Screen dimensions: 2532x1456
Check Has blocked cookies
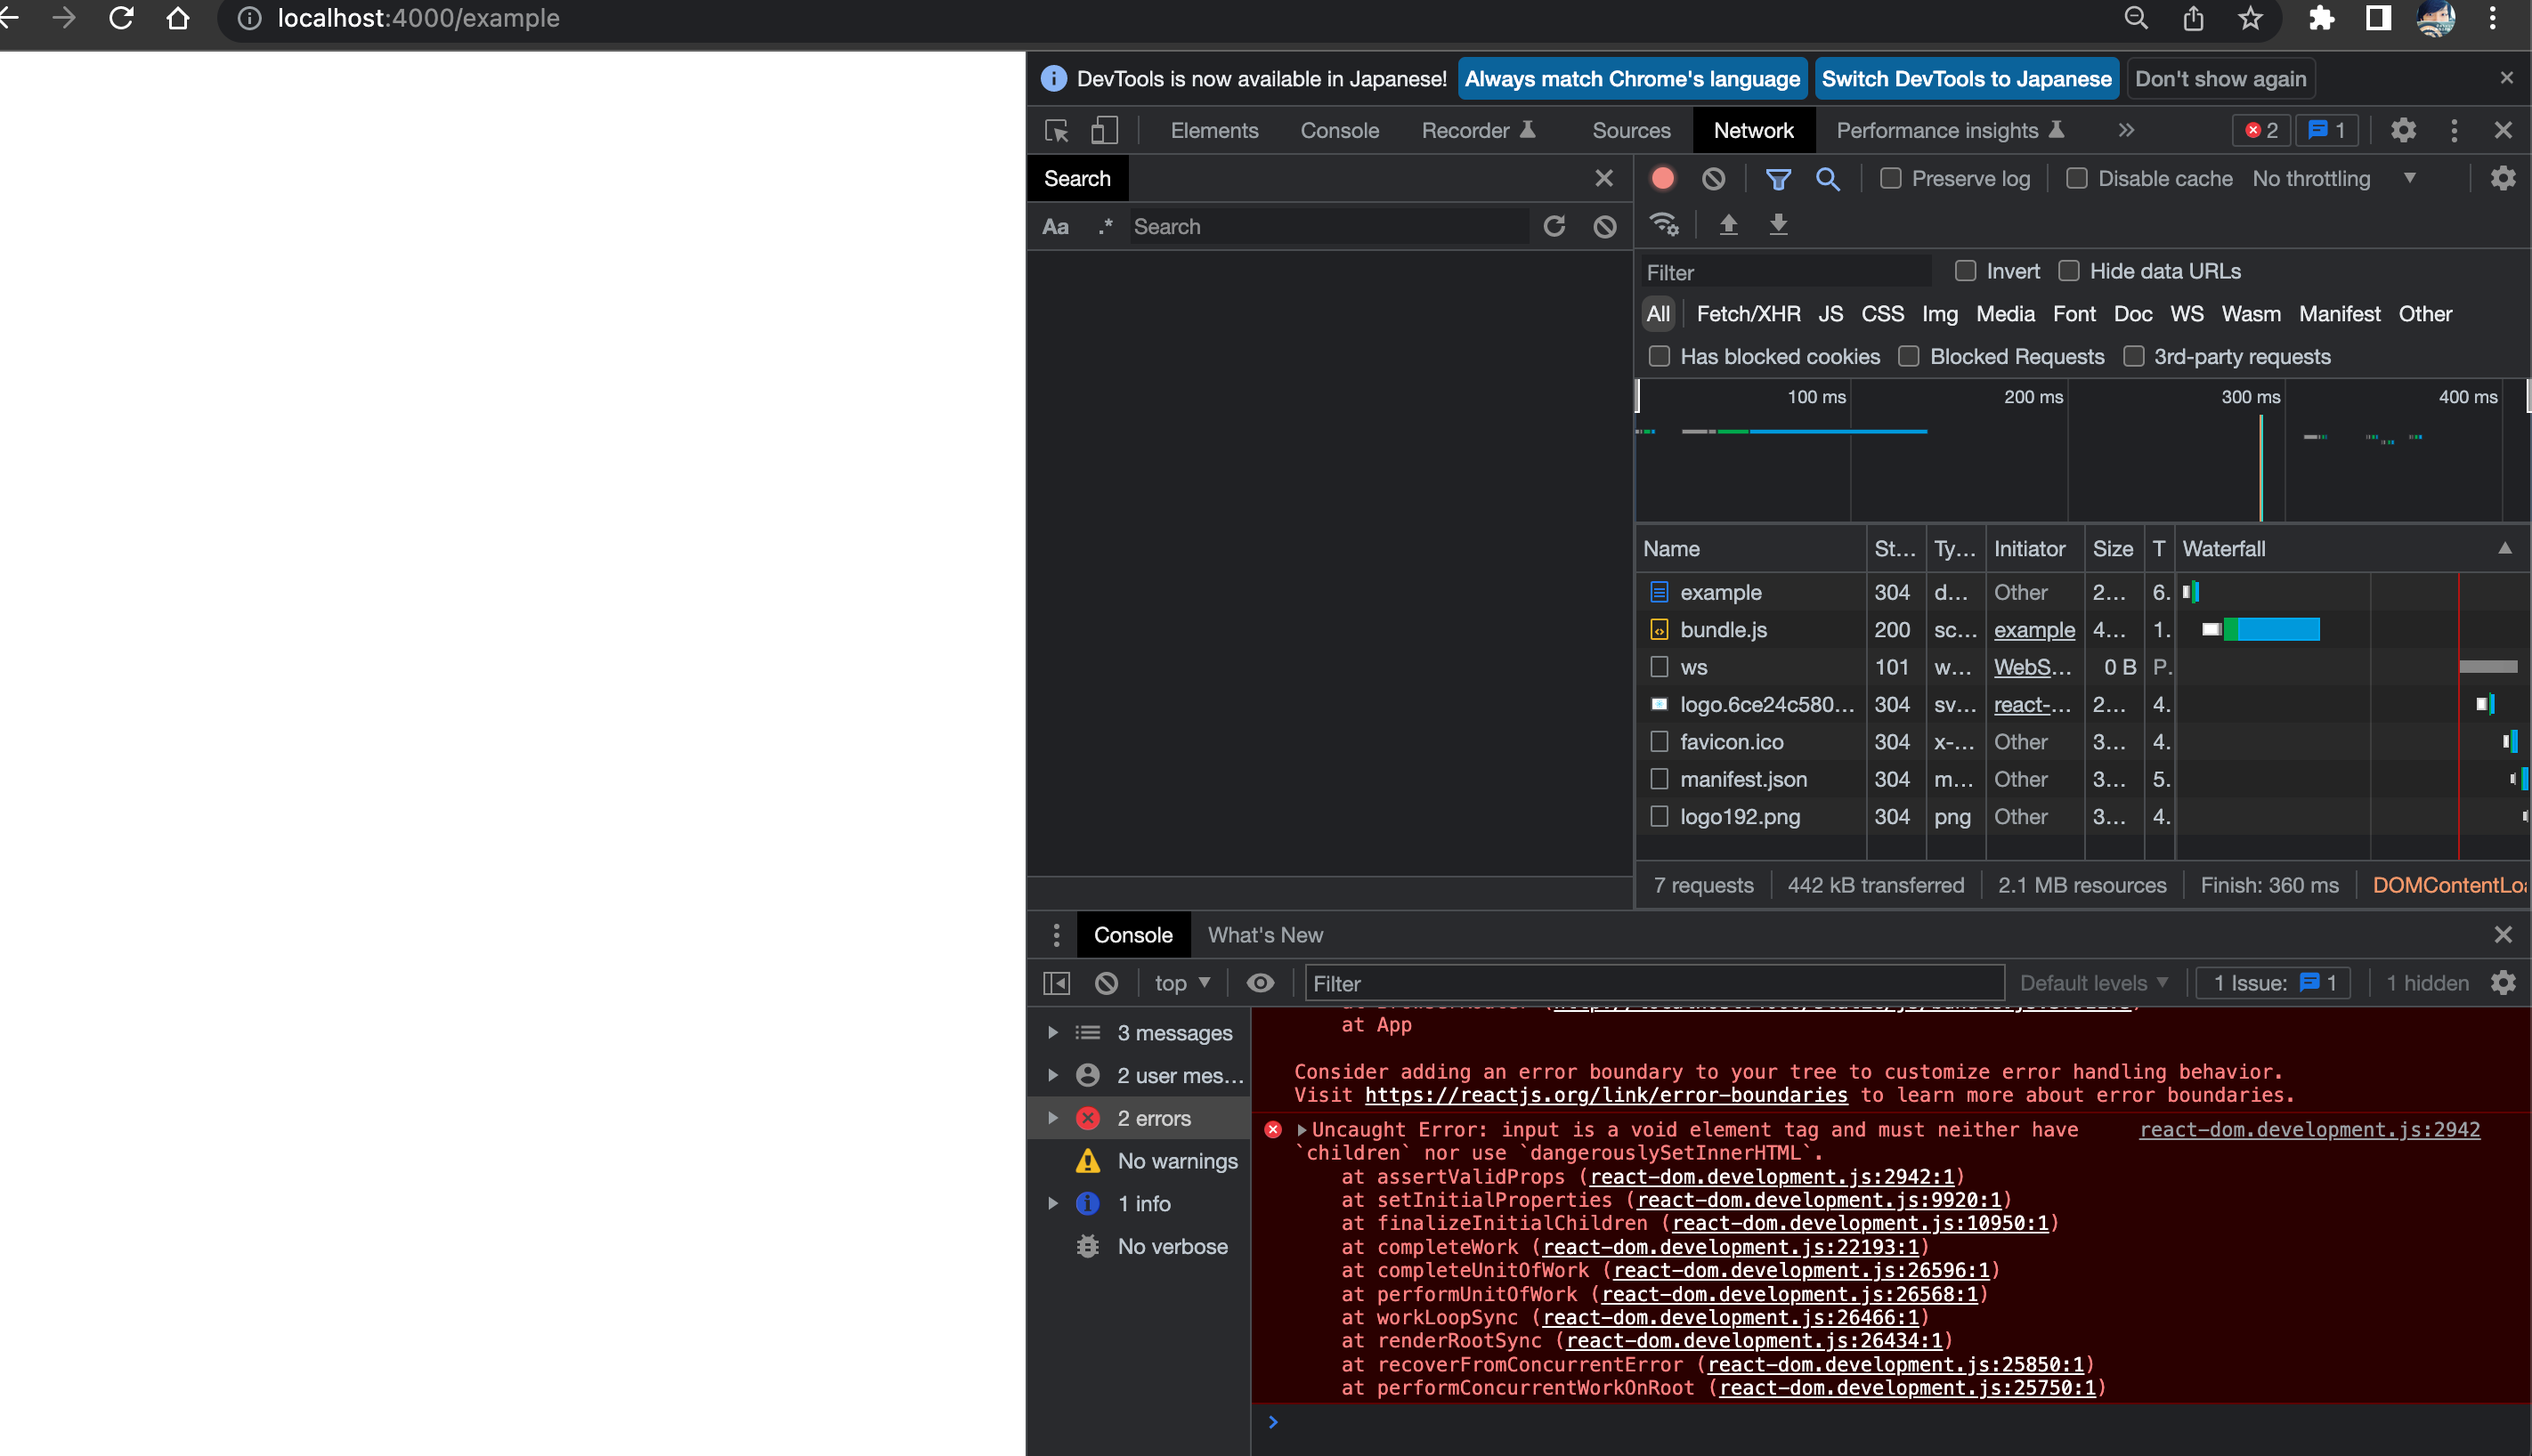(1659, 356)
